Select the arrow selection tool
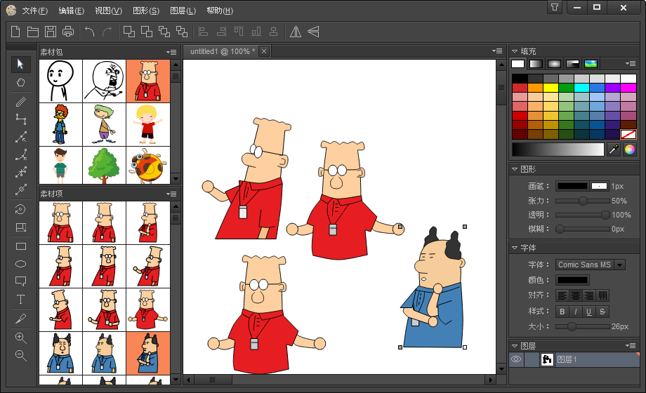Viewport: 646px width, 393px height. point(20,65)
